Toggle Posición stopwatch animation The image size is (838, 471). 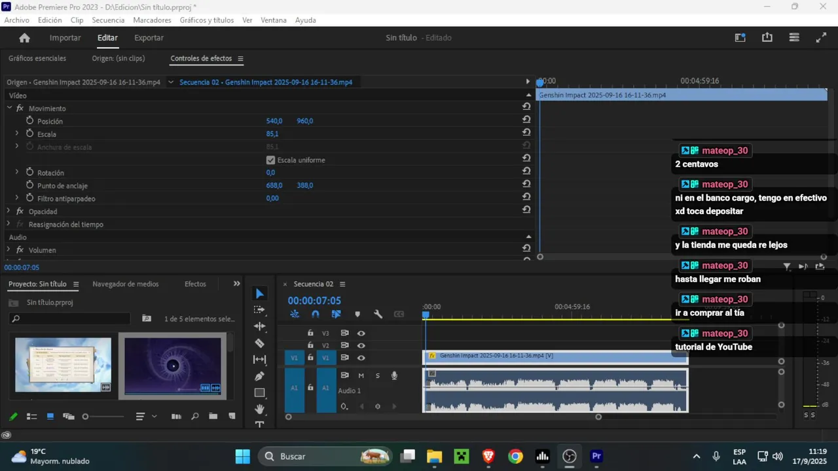(29, 120)
